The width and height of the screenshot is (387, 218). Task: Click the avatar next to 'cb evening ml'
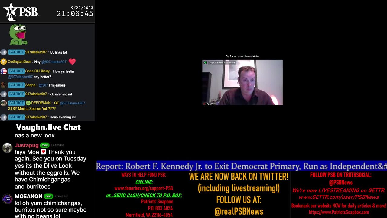(x=4, y=94)
